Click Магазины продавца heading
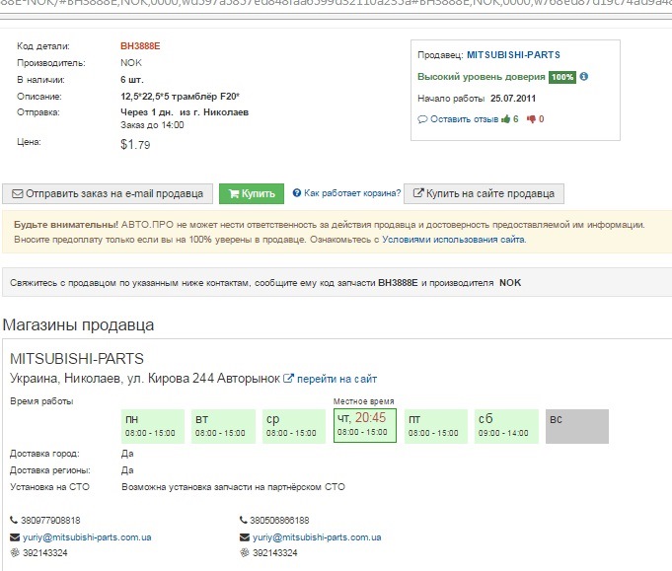 click(78, 325)
